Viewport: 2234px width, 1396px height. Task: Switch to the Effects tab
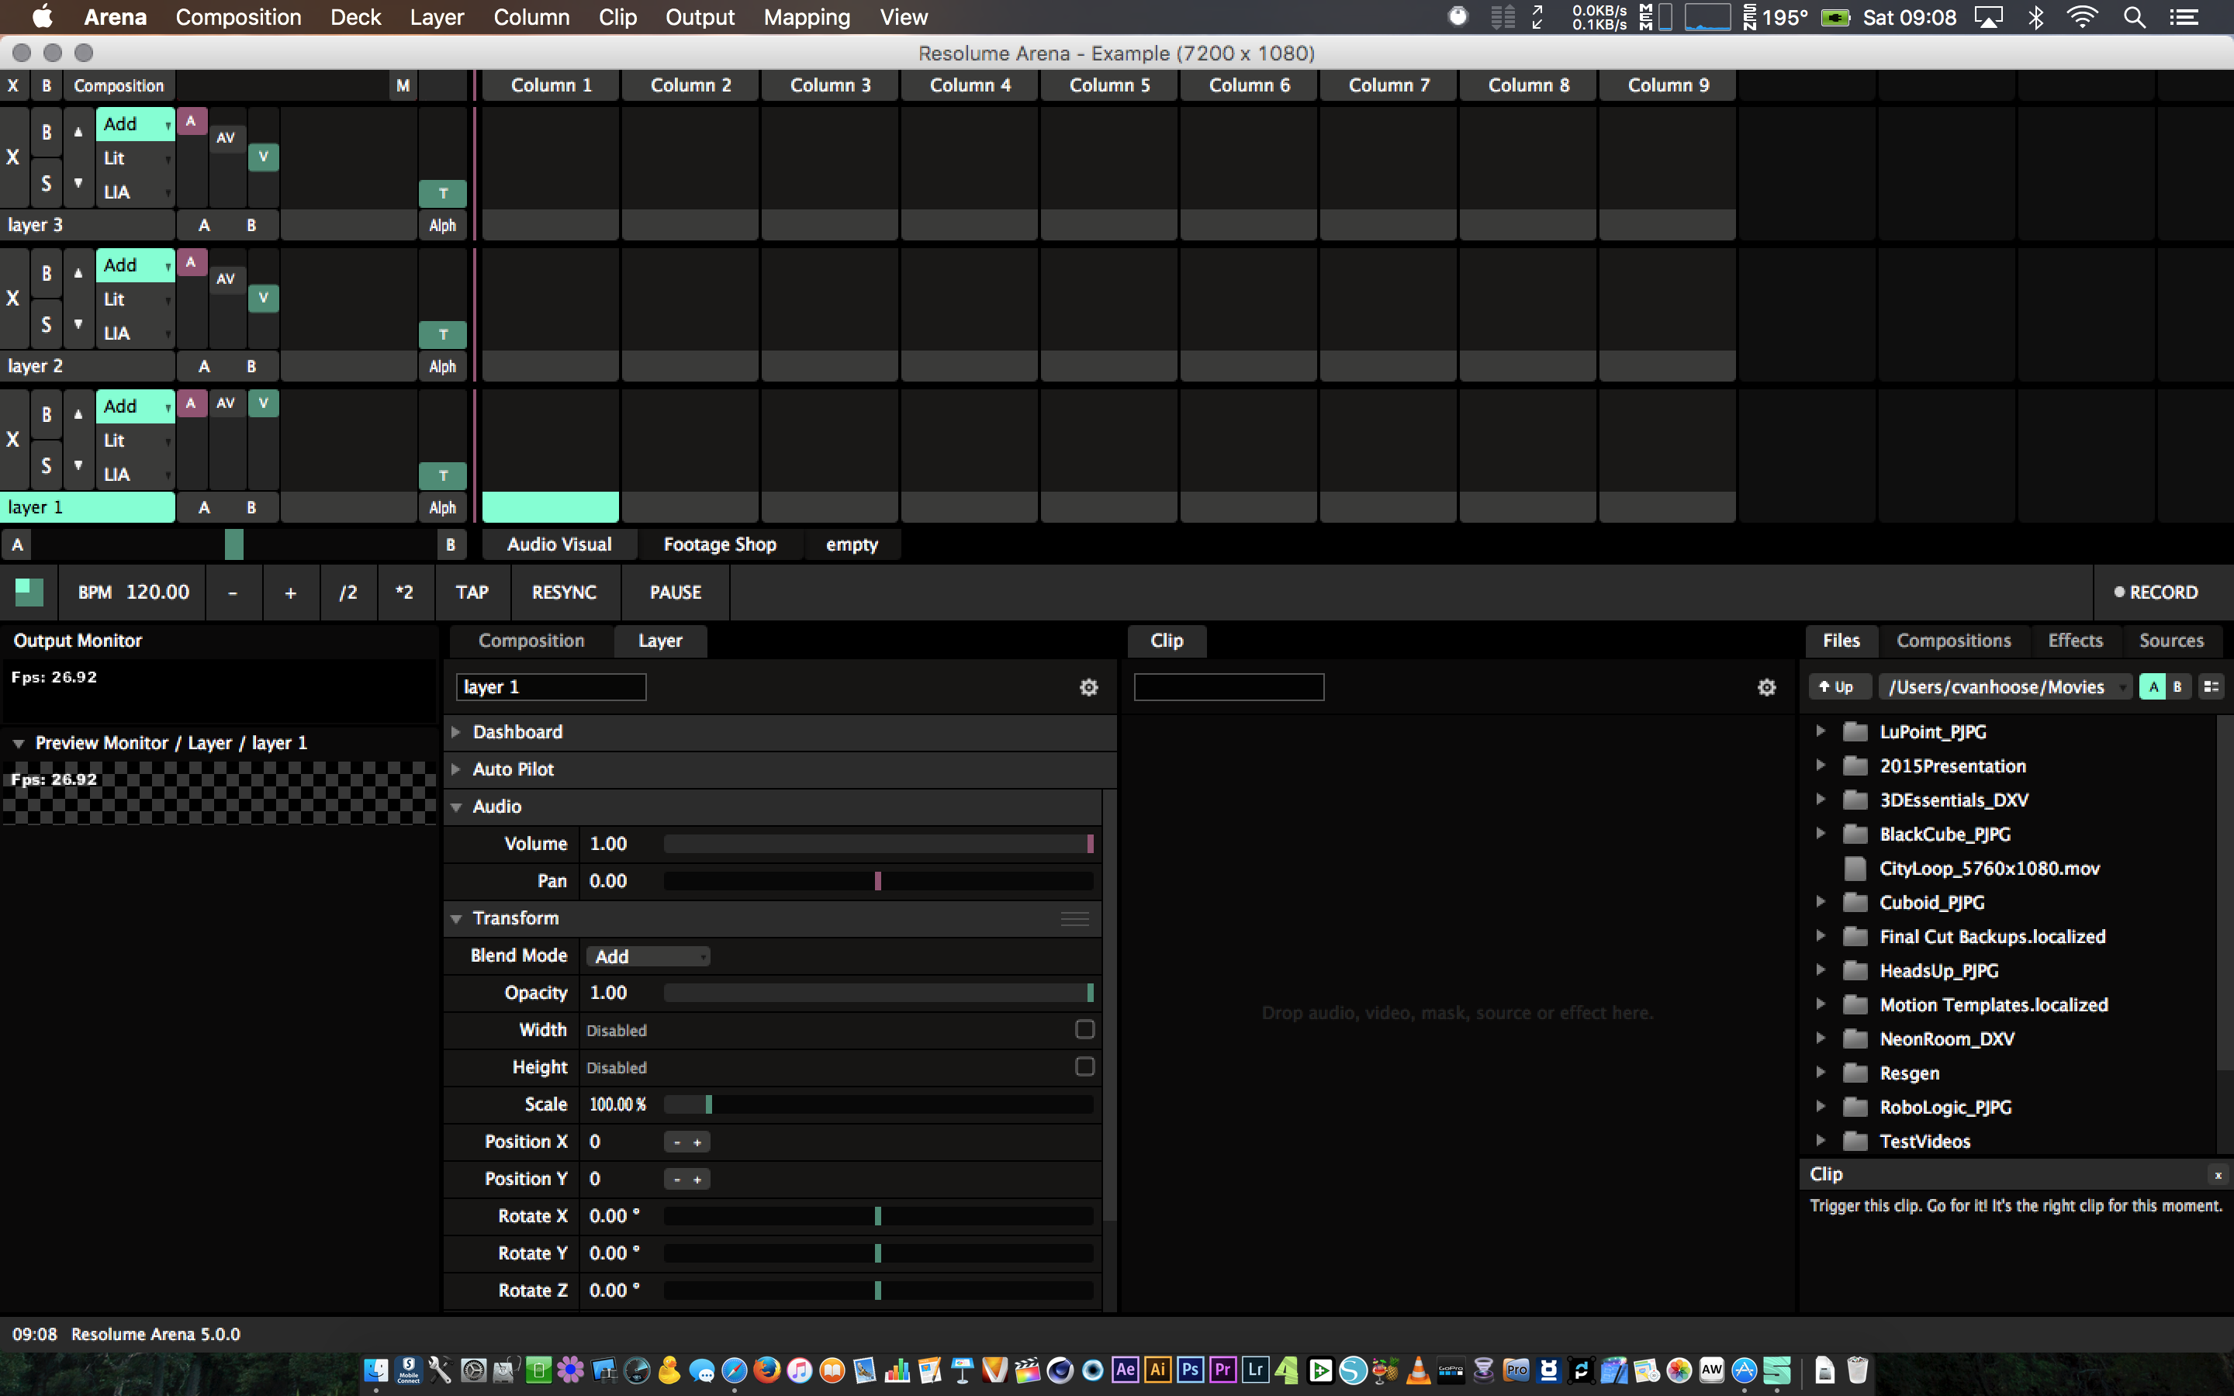pyautogui.click(x=2074, y=641)
